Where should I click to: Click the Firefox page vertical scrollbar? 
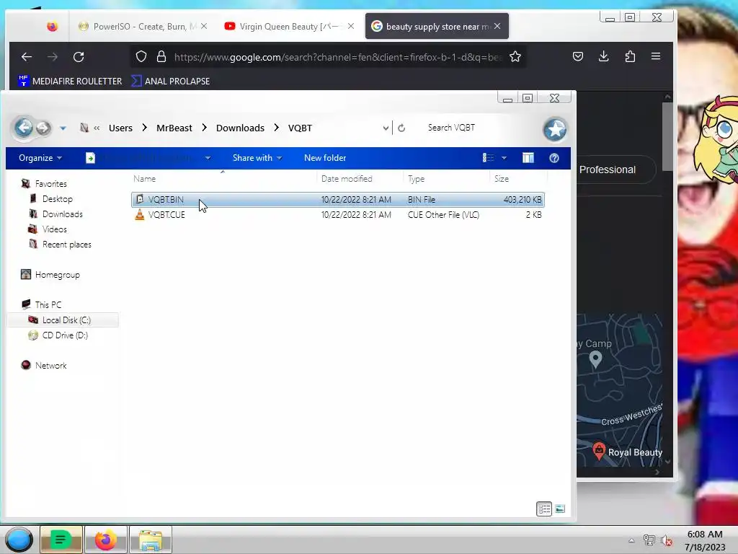[x=667, y=136]
